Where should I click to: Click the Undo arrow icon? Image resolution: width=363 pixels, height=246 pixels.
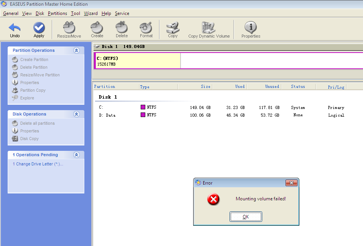[15, 28]
